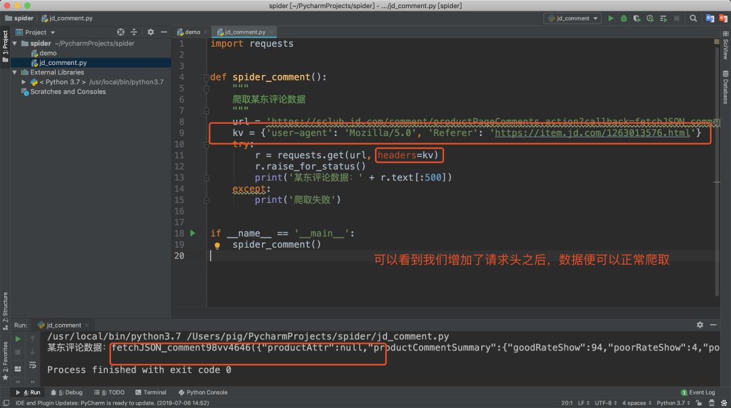
Task: Rerun jd_comment in Run panel
Action: pyautogui.click(x=18, y=338)
